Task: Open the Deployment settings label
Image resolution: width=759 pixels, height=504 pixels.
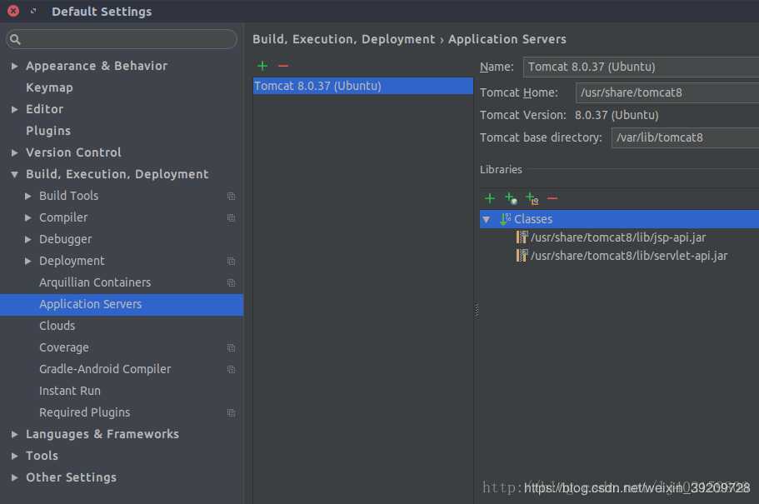Action: point(72,261)
